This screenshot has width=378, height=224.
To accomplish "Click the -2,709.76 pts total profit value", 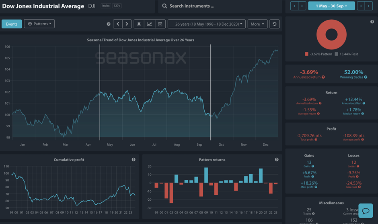I will click(x=309, y=136).
